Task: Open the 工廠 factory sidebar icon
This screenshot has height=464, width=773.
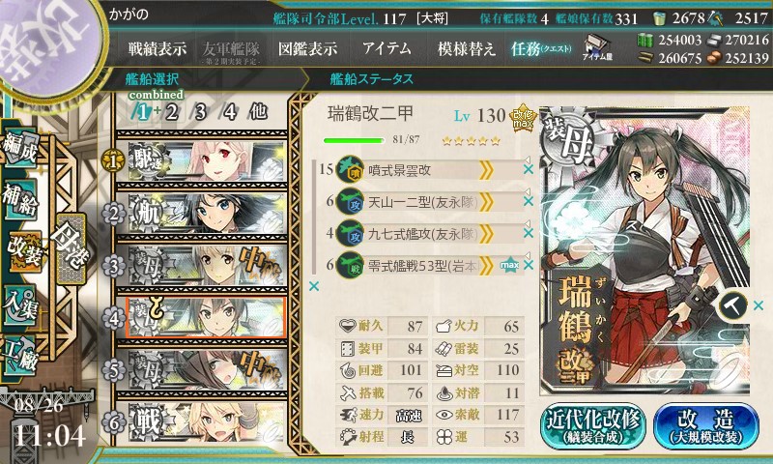Action: [19, 356]
